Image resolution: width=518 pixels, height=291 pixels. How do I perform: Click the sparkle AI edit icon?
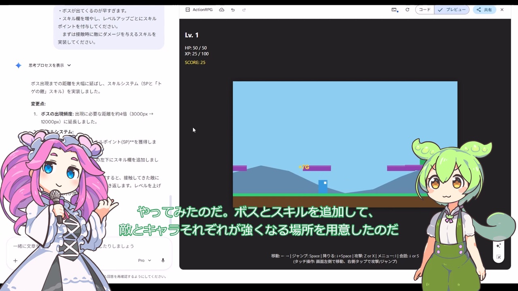point(499,245)
